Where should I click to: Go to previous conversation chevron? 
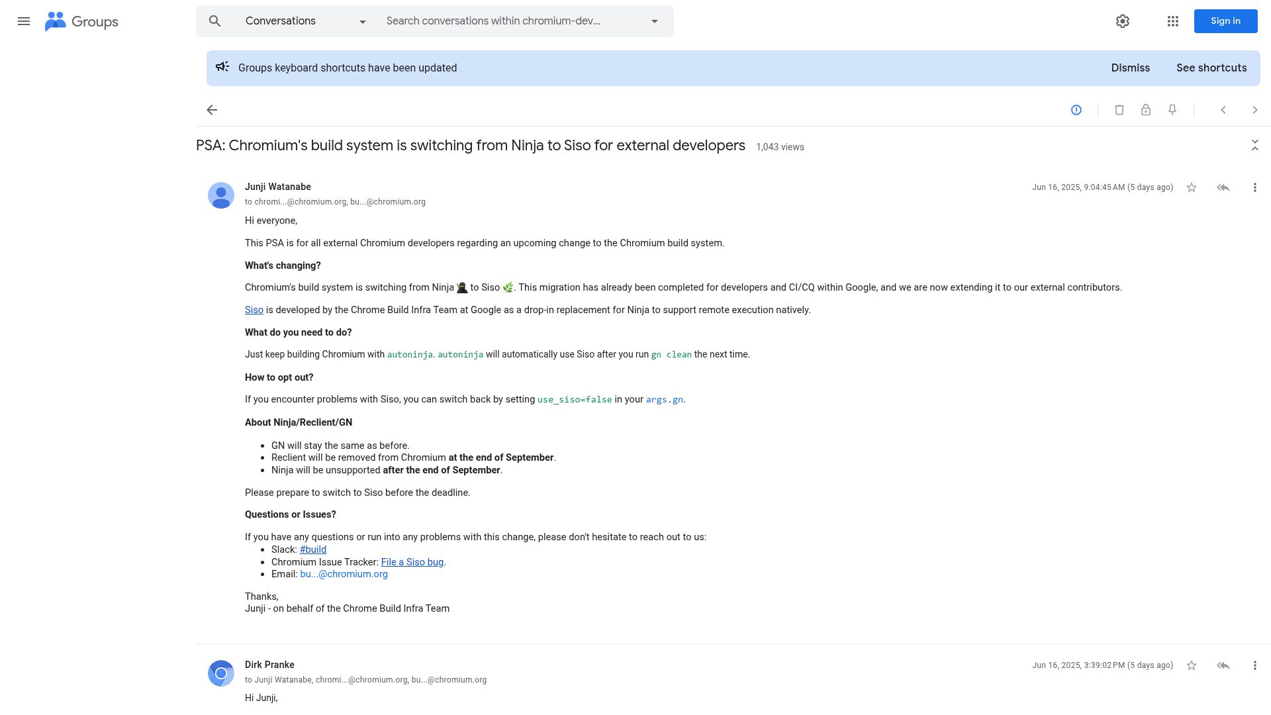(1223, 110)
